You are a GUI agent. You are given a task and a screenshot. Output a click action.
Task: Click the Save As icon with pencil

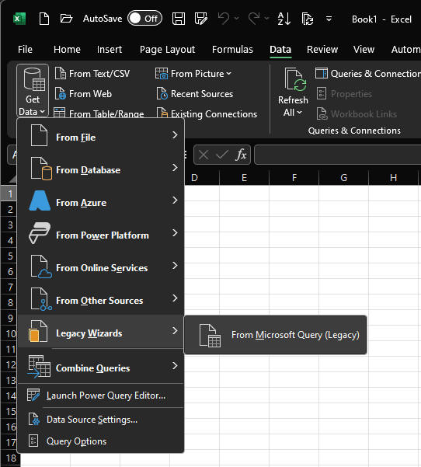(201, 19)
